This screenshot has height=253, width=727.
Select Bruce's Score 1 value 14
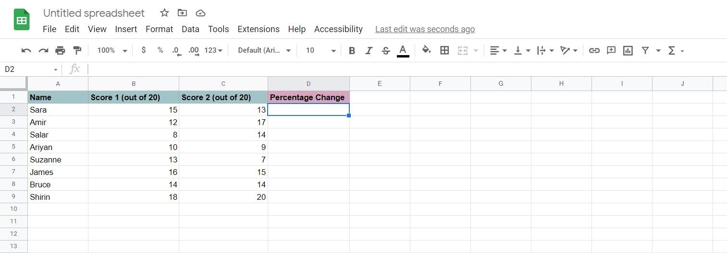click(x=134, y=184)
